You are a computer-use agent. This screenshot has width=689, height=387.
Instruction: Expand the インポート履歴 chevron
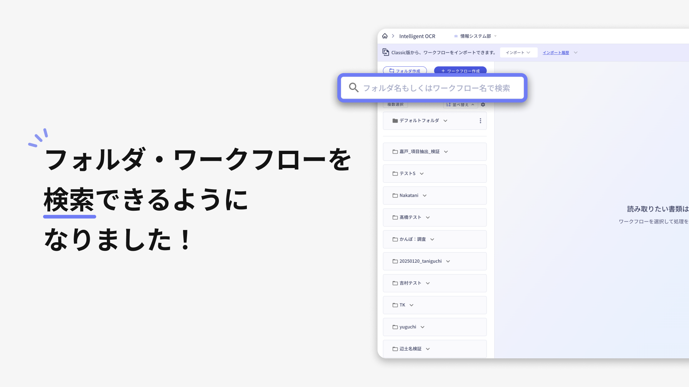(576, 52)
